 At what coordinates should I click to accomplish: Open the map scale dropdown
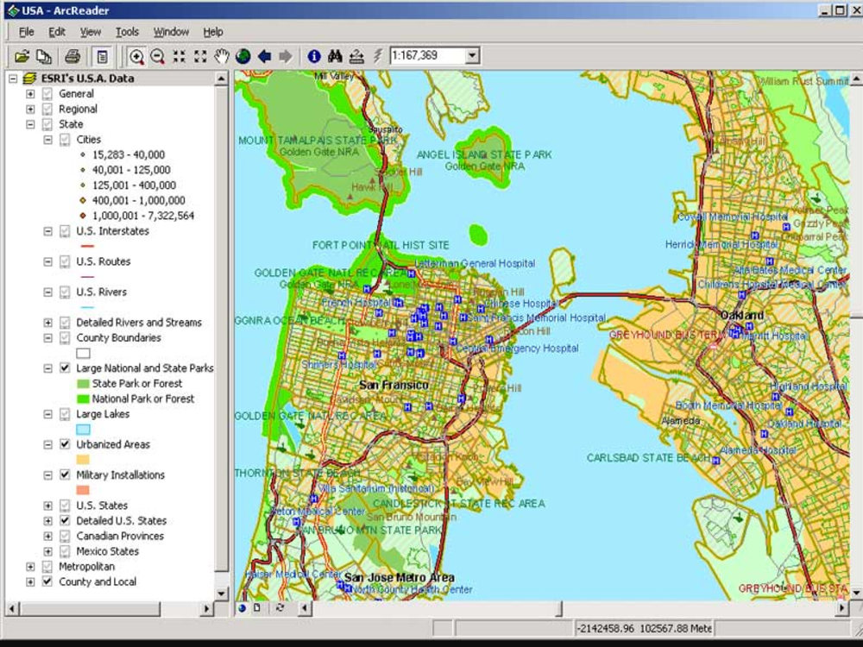click(x=473, y=55)
